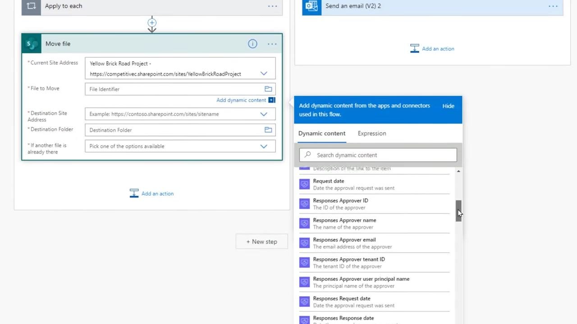577x324 pixels.
Task: Click 'Apply to each' header title
Action: 64,6
